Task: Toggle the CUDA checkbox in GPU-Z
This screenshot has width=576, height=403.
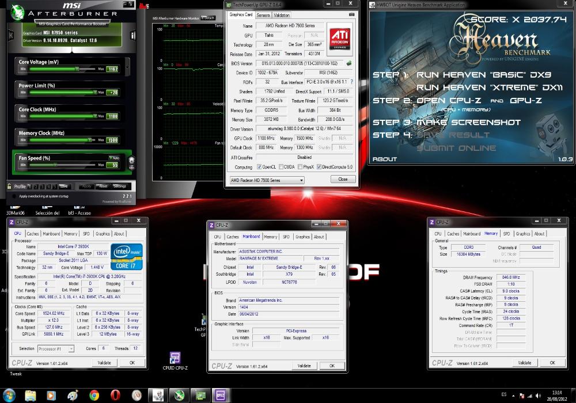Action: tap(281, 167)
